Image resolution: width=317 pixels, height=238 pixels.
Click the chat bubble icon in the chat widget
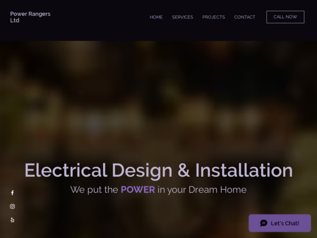click(x=264, y=223)
